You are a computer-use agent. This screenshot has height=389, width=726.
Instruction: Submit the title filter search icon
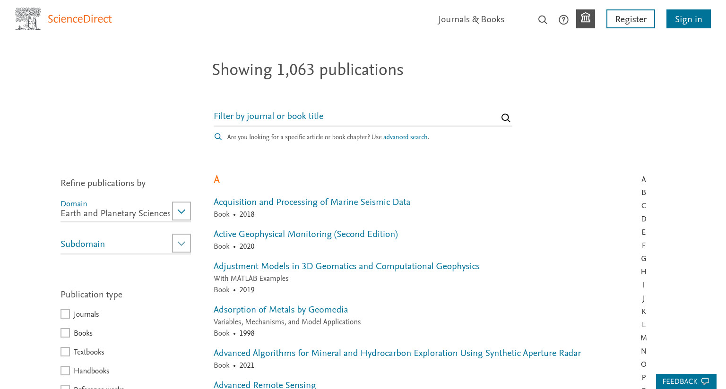(x=506, y=118)
